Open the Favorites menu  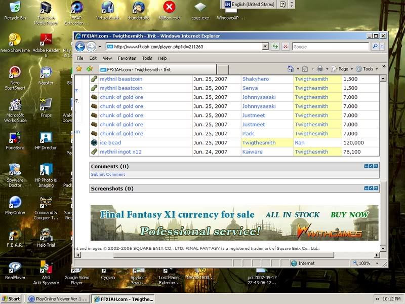(x=127, y=58)
